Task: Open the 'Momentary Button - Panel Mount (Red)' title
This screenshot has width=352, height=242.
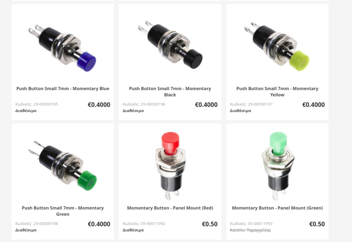Action: point(170,208)
